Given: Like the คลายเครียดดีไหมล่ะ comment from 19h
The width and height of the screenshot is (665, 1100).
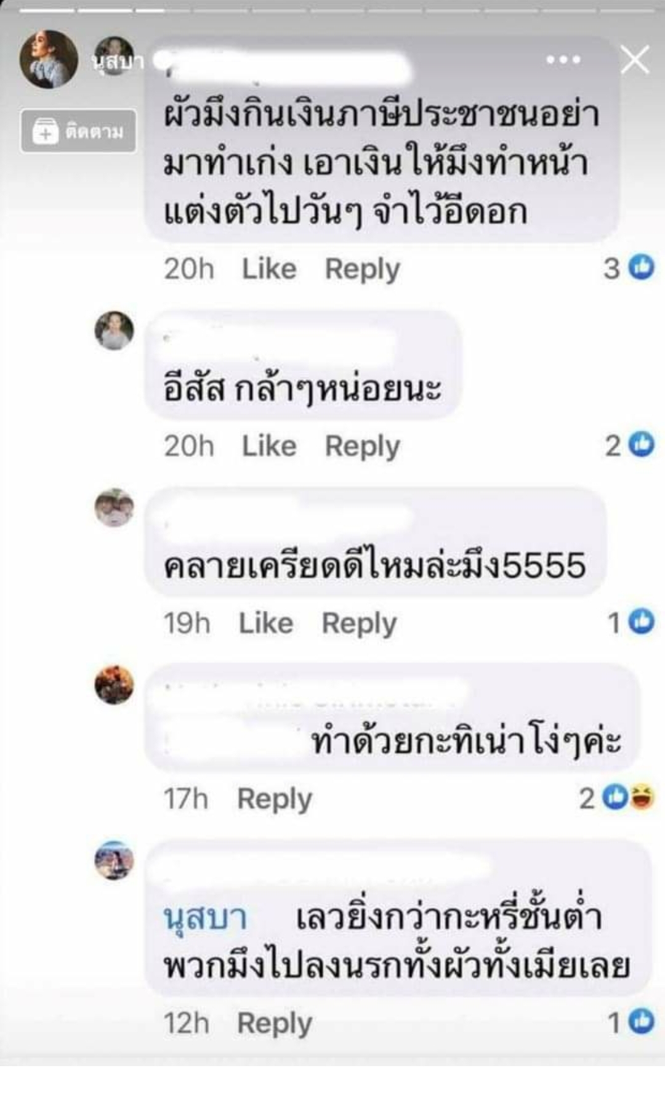Looking at the screenshot, I should tap(266, 623).
